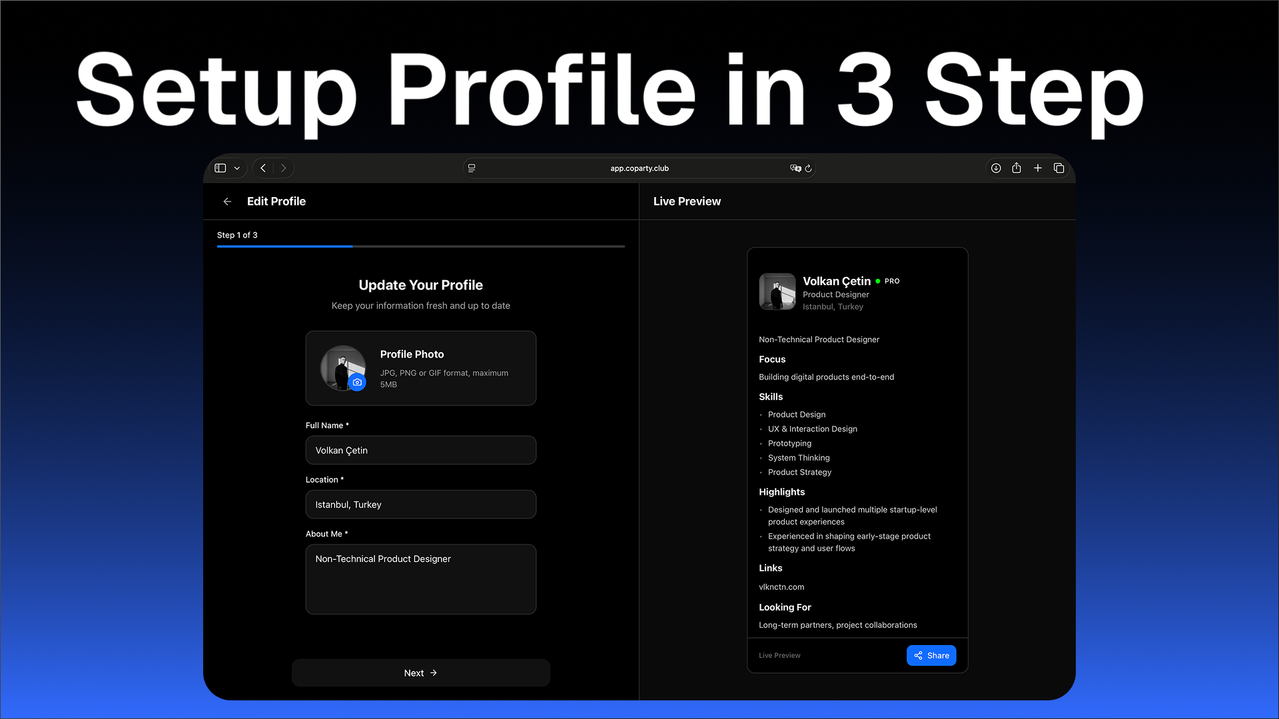Click the green online status dot beside Volkan Çetin
Image resolution: width=1279 pixels, height=719 pixels.
[877, 281]
